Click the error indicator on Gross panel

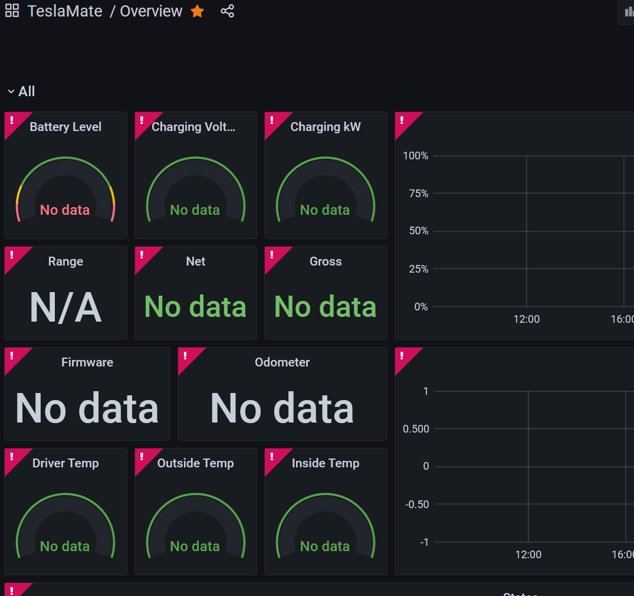(271, 254)
